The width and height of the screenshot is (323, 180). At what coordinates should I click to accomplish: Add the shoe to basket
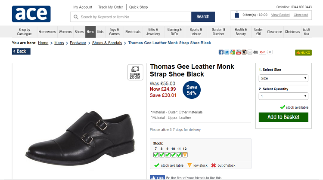point(283,117)
